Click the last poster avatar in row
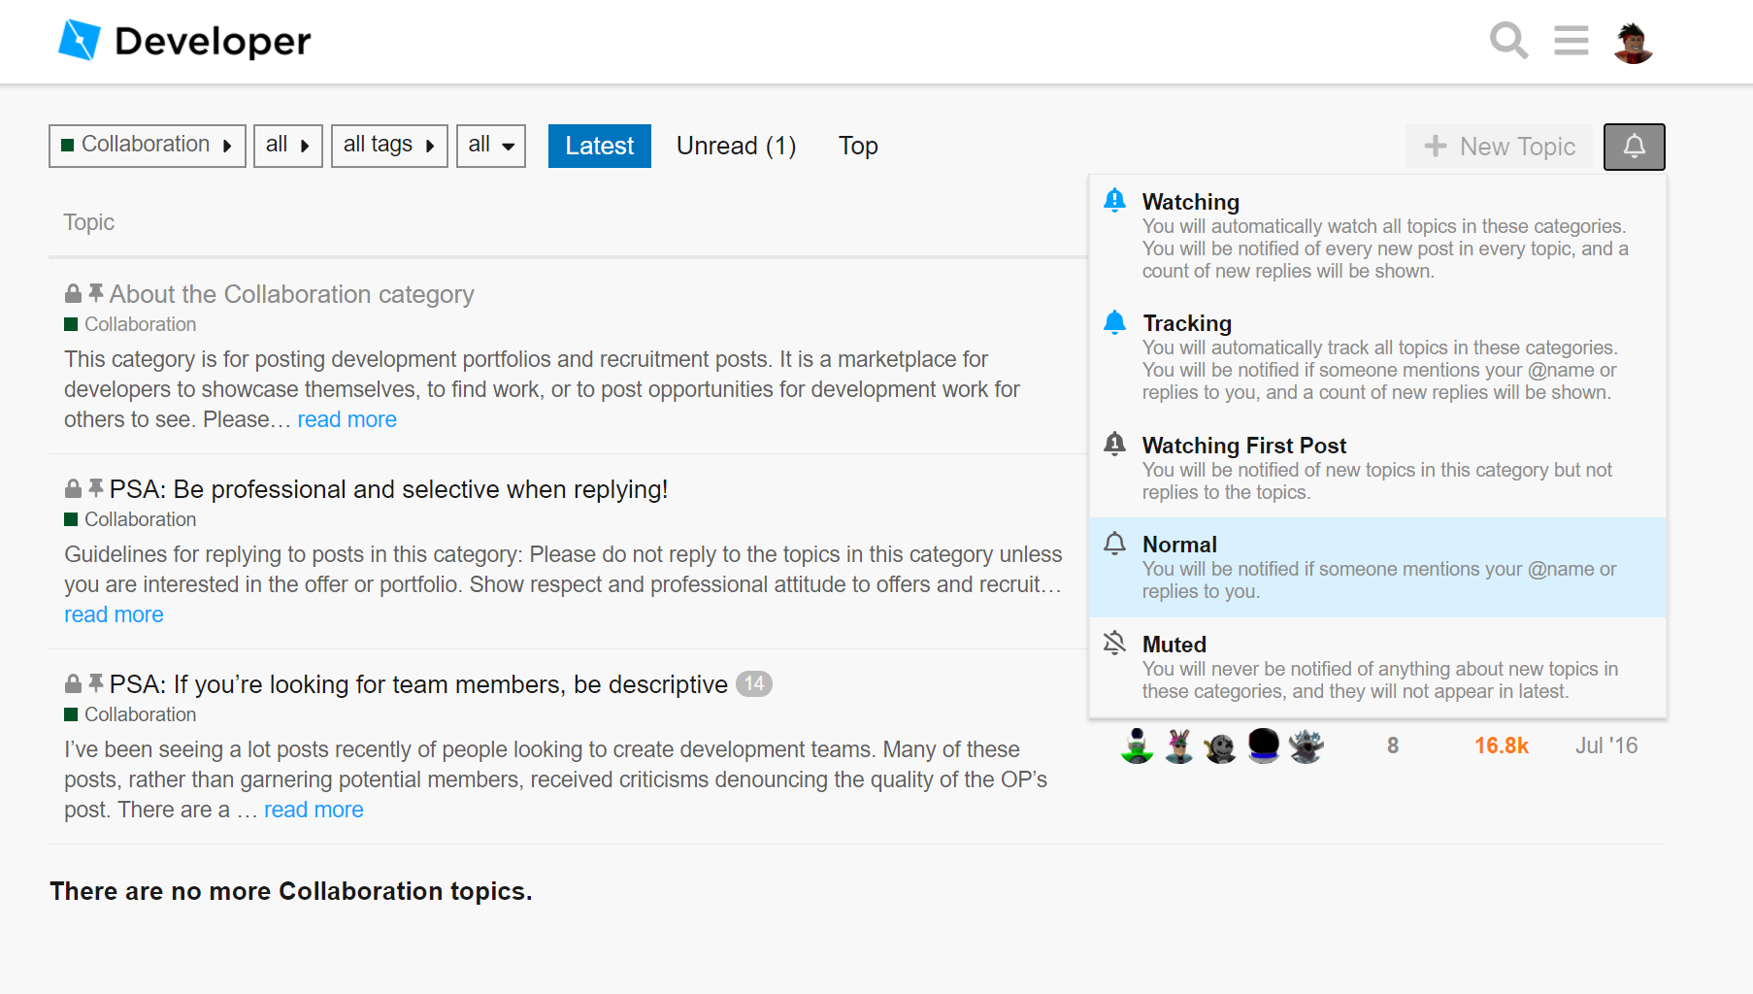Screen dimensions: 1753x994 tap(1306, 745)
